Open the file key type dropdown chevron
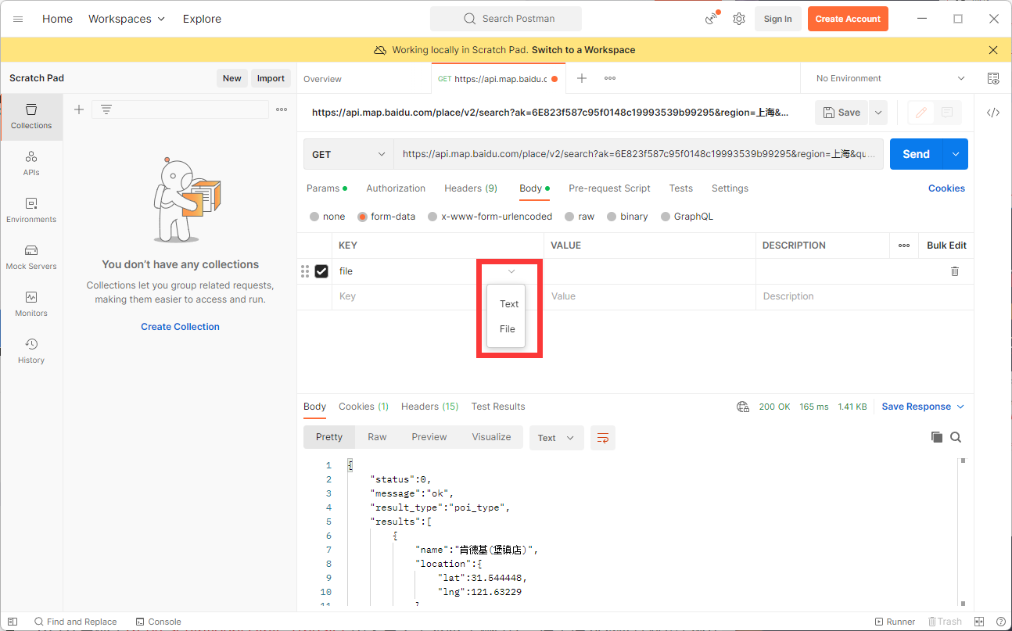Viewport: 1012px width, 631px height. [511, 271]
